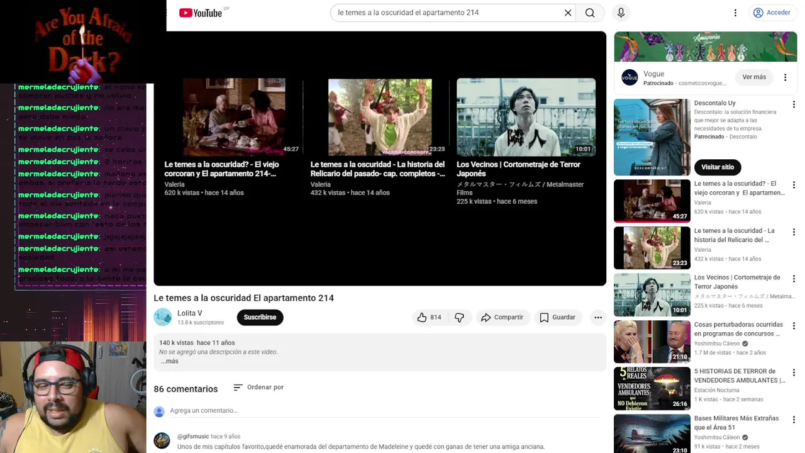The height and width of the screenshot is (453, 805).
Task: Like the video with thumbs up
Action: [429, 317]
